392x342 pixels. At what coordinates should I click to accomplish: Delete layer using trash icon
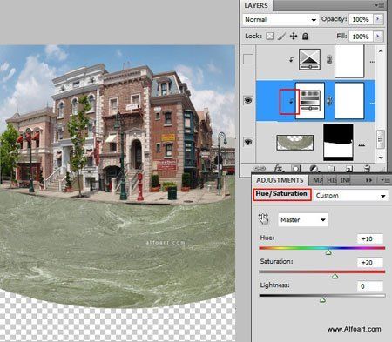(x=367, y=169)
